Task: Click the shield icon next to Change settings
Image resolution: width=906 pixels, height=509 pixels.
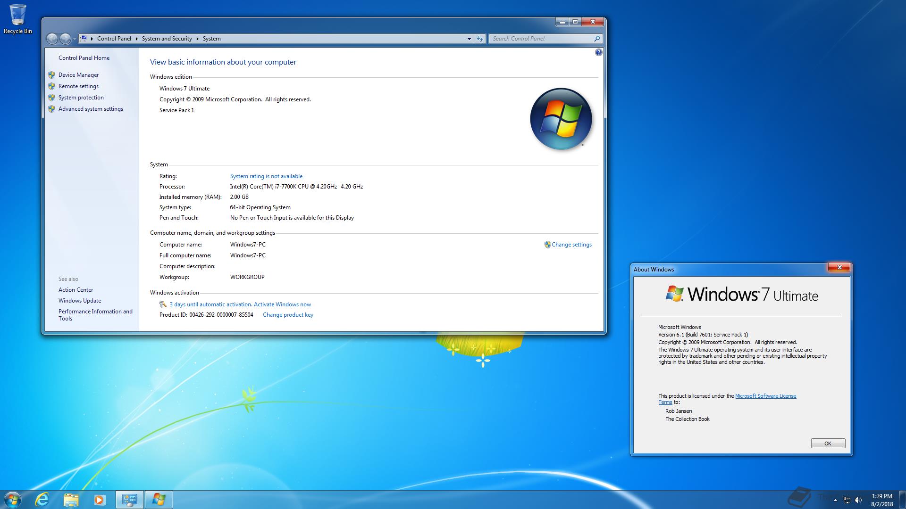Action: tap(547, 245)
